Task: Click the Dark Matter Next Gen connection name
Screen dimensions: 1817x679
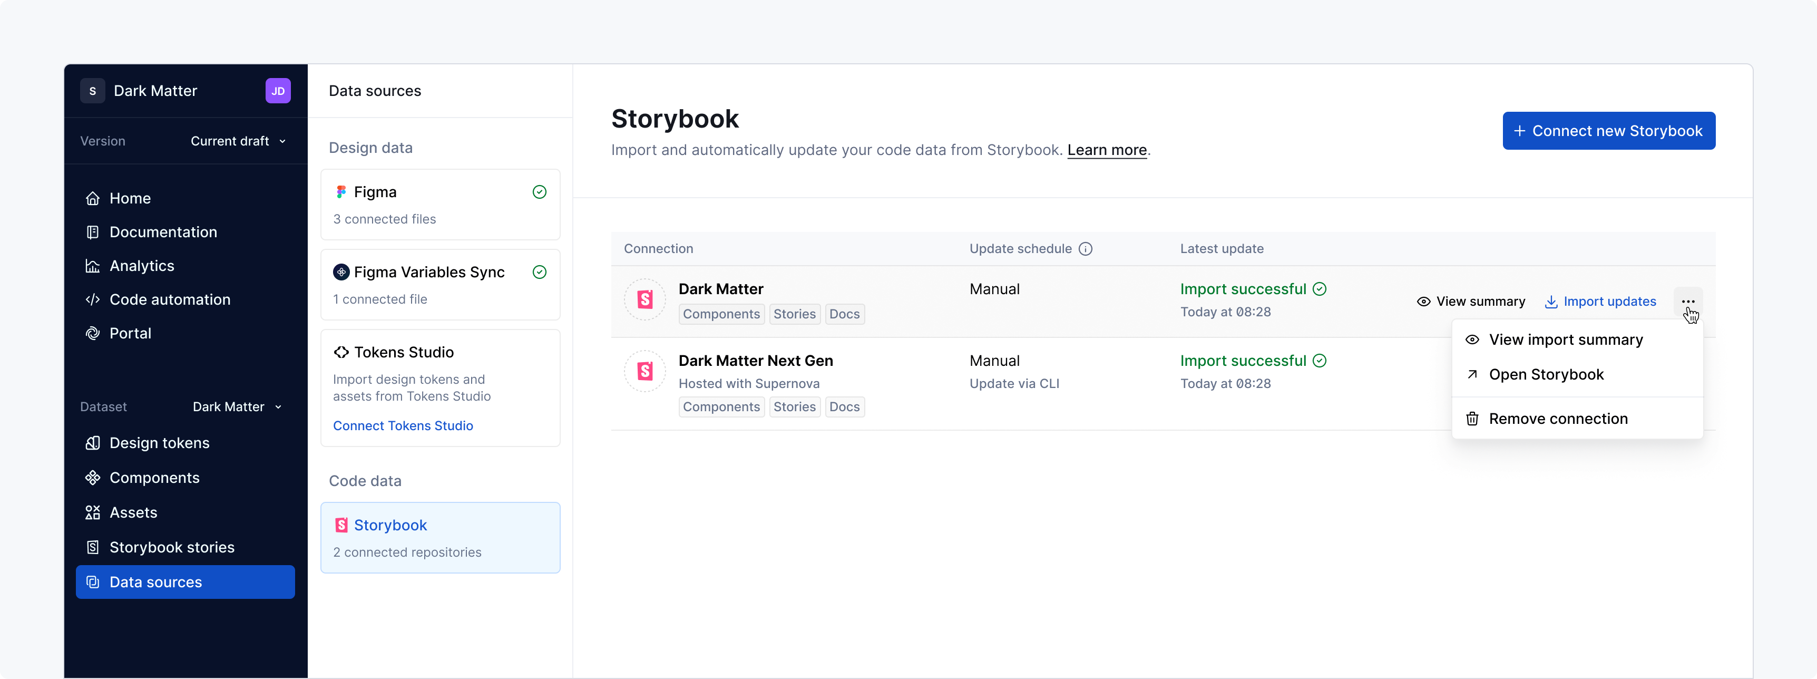Action: (756, 362)
